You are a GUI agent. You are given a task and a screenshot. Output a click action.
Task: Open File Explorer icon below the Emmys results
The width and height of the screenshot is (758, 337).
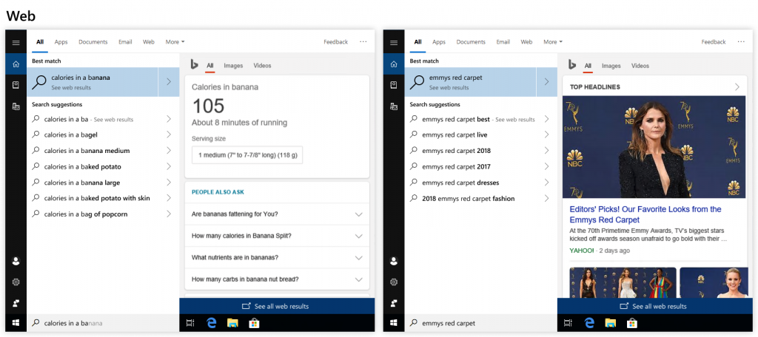click(x=610, y=323)
